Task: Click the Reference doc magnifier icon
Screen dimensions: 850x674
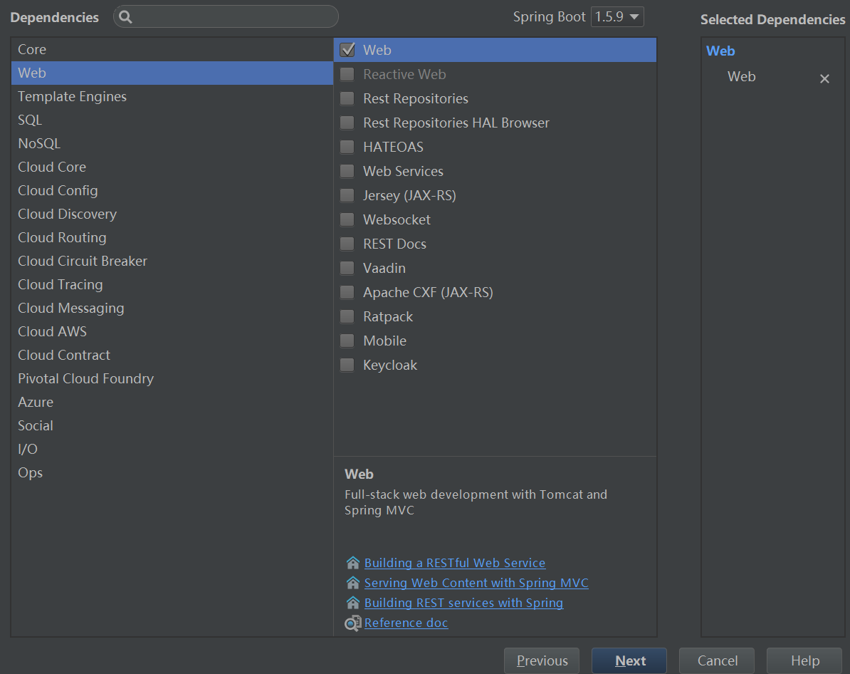Action: tap(352, 623)
